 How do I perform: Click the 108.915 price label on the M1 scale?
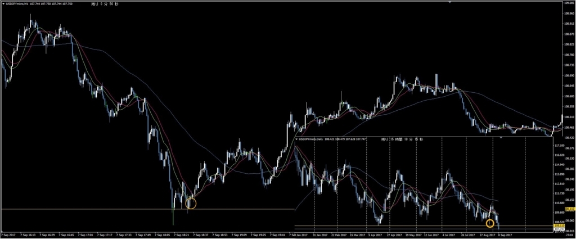[x=569, y=24]
